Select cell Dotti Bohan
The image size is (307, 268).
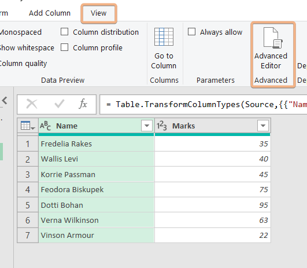(96, 205)
